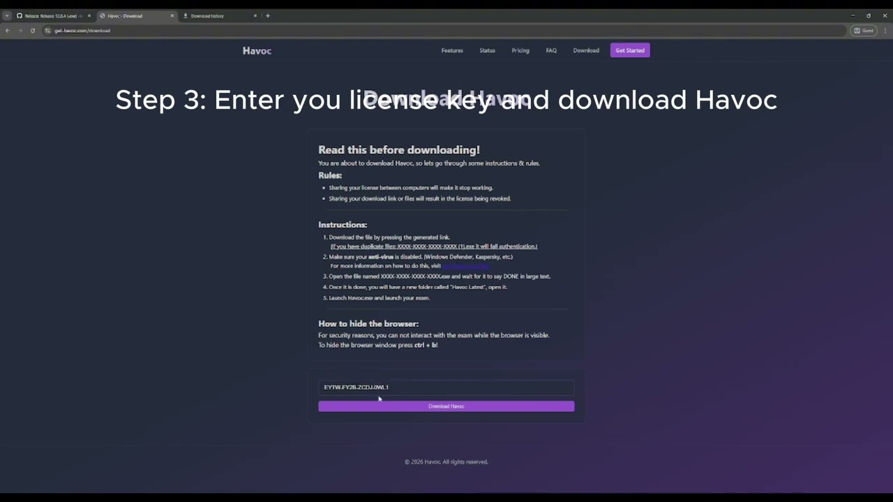This screenshot has width=893, height=502.
Task: Click the download icon on Download history tab
Action: coord(186,15)
